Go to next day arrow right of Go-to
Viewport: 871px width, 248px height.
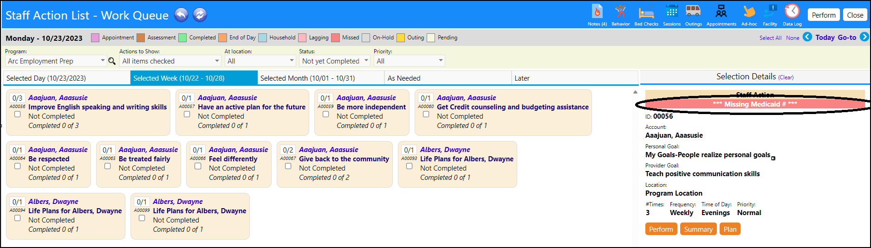pyautogui.click(x=864, y=37)
